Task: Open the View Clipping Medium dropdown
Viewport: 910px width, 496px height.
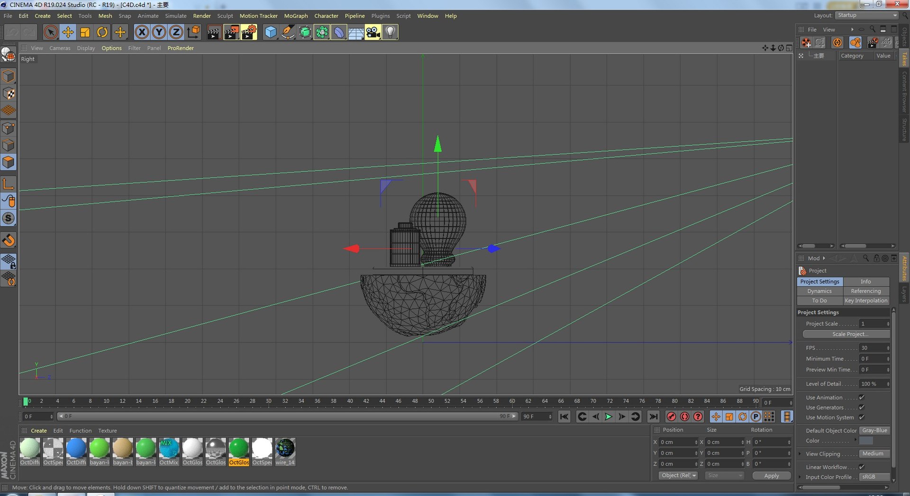Action: 874,453
